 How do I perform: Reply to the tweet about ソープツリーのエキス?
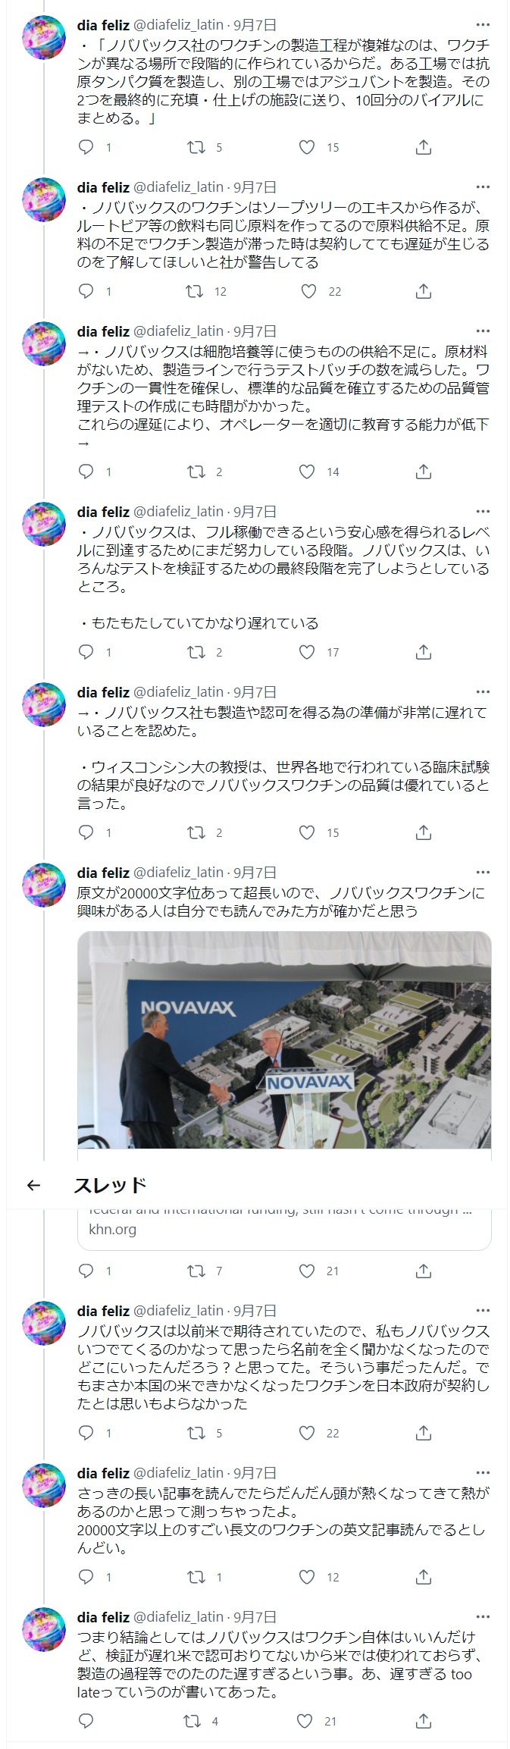(86, 291)
